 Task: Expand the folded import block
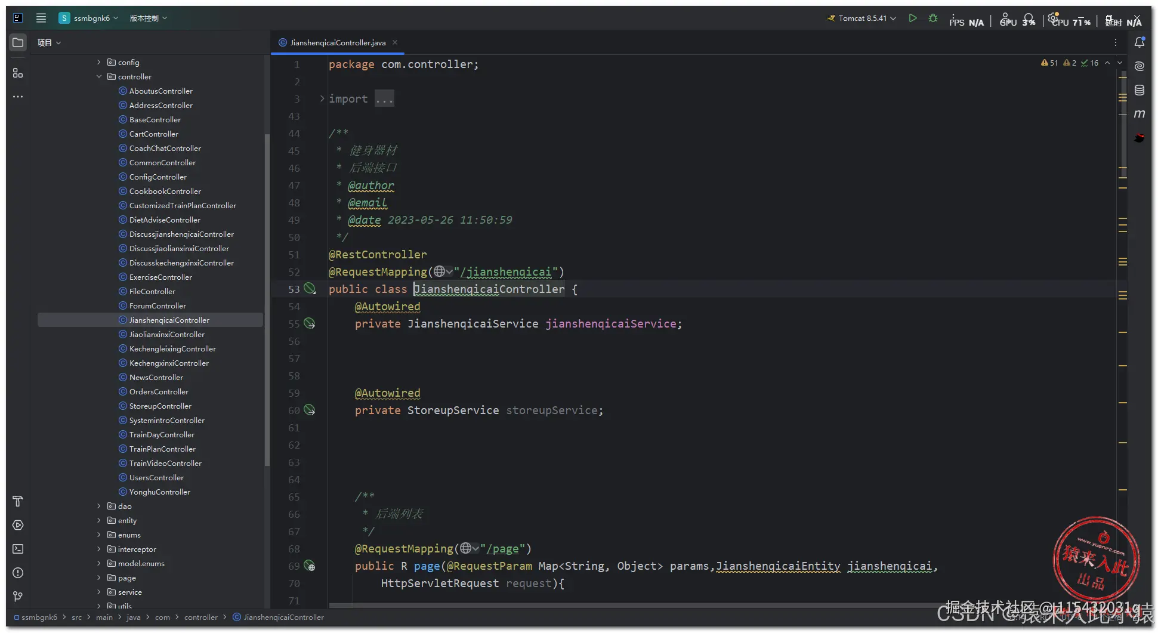322,99
